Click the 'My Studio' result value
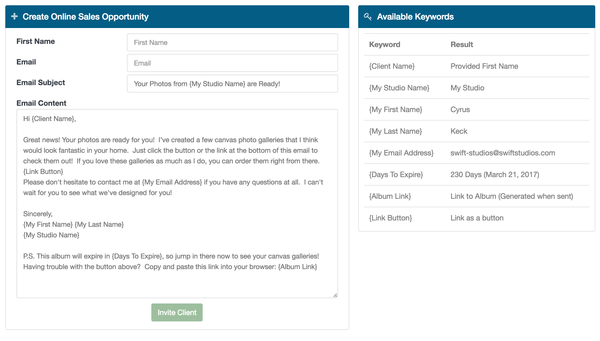The height and width of the screenshot is (341, 600). coord(467,88)
